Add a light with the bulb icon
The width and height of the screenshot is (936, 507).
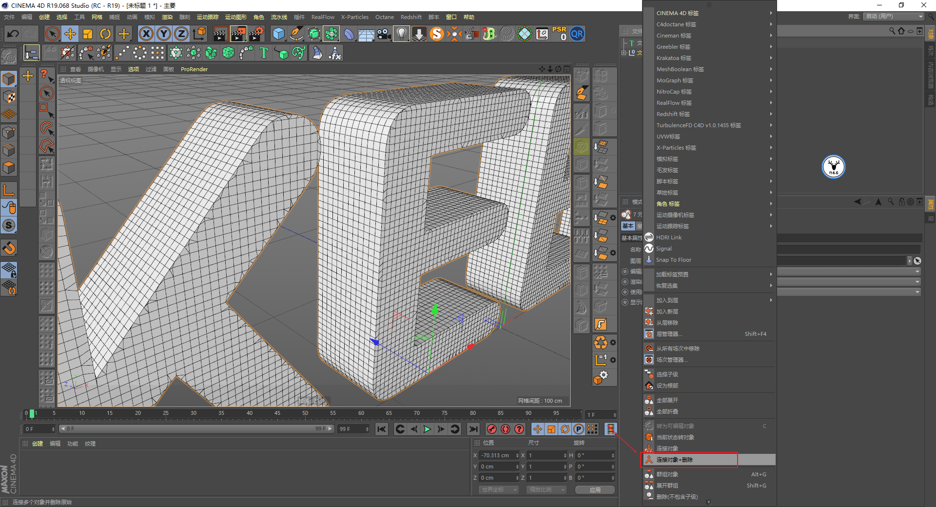pyautogui.click(x=401, y=34)
